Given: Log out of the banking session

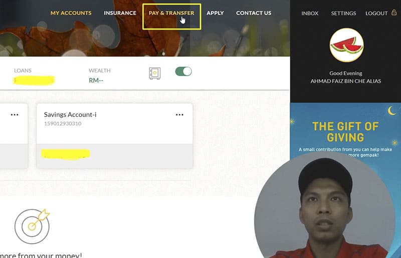Looking at the screenshot, I should 376,13.
